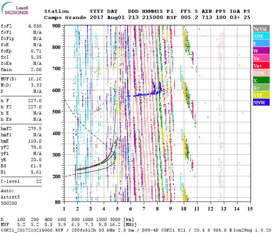Click the C-level parameter label

coord(11,181)
